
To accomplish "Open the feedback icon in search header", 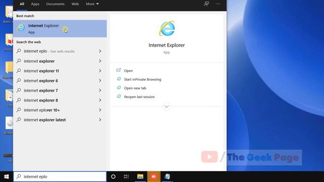I will point(206,4).
